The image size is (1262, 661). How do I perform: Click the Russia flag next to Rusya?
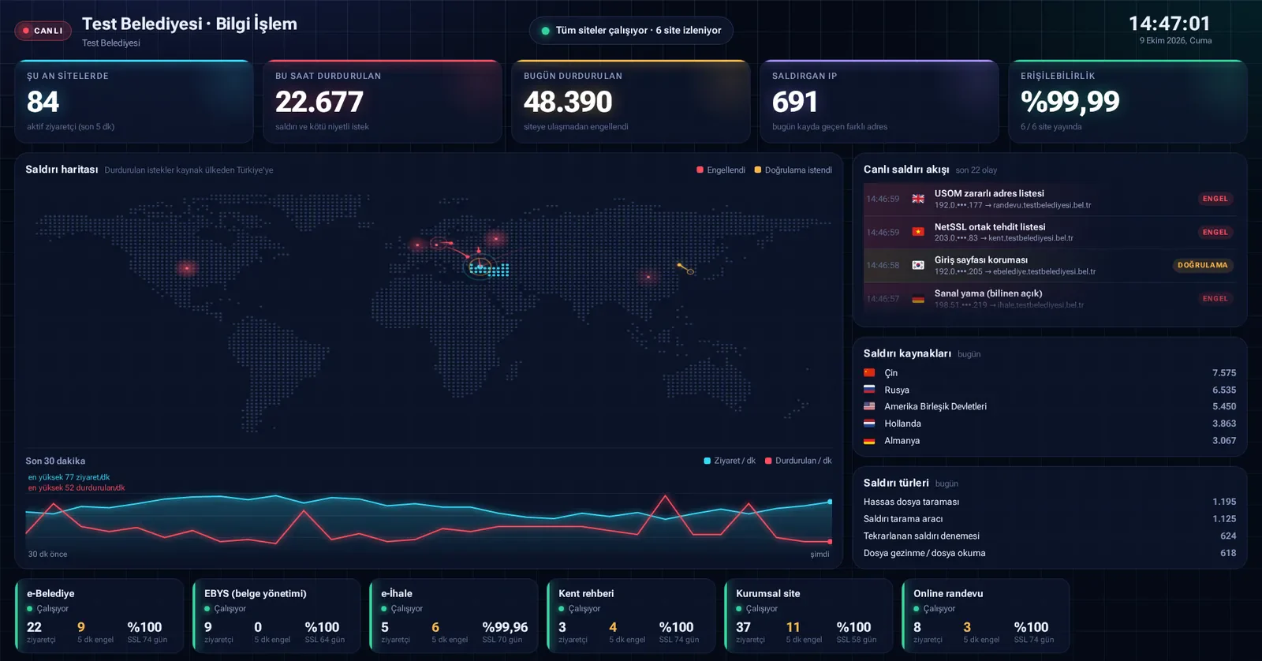[869, 390]
